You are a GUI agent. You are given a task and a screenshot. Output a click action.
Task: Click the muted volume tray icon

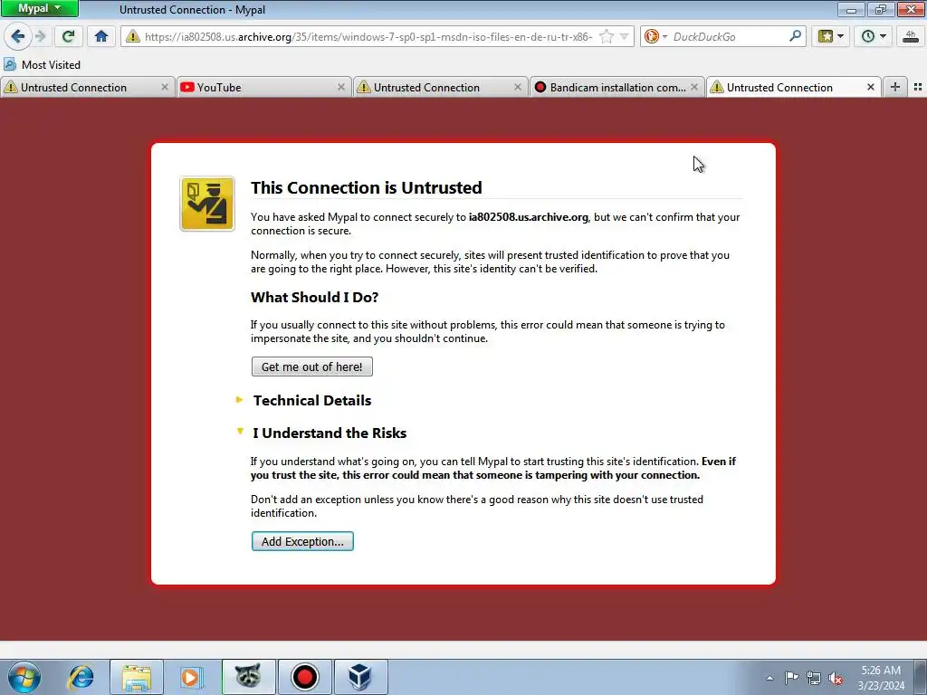pos(836,678)
